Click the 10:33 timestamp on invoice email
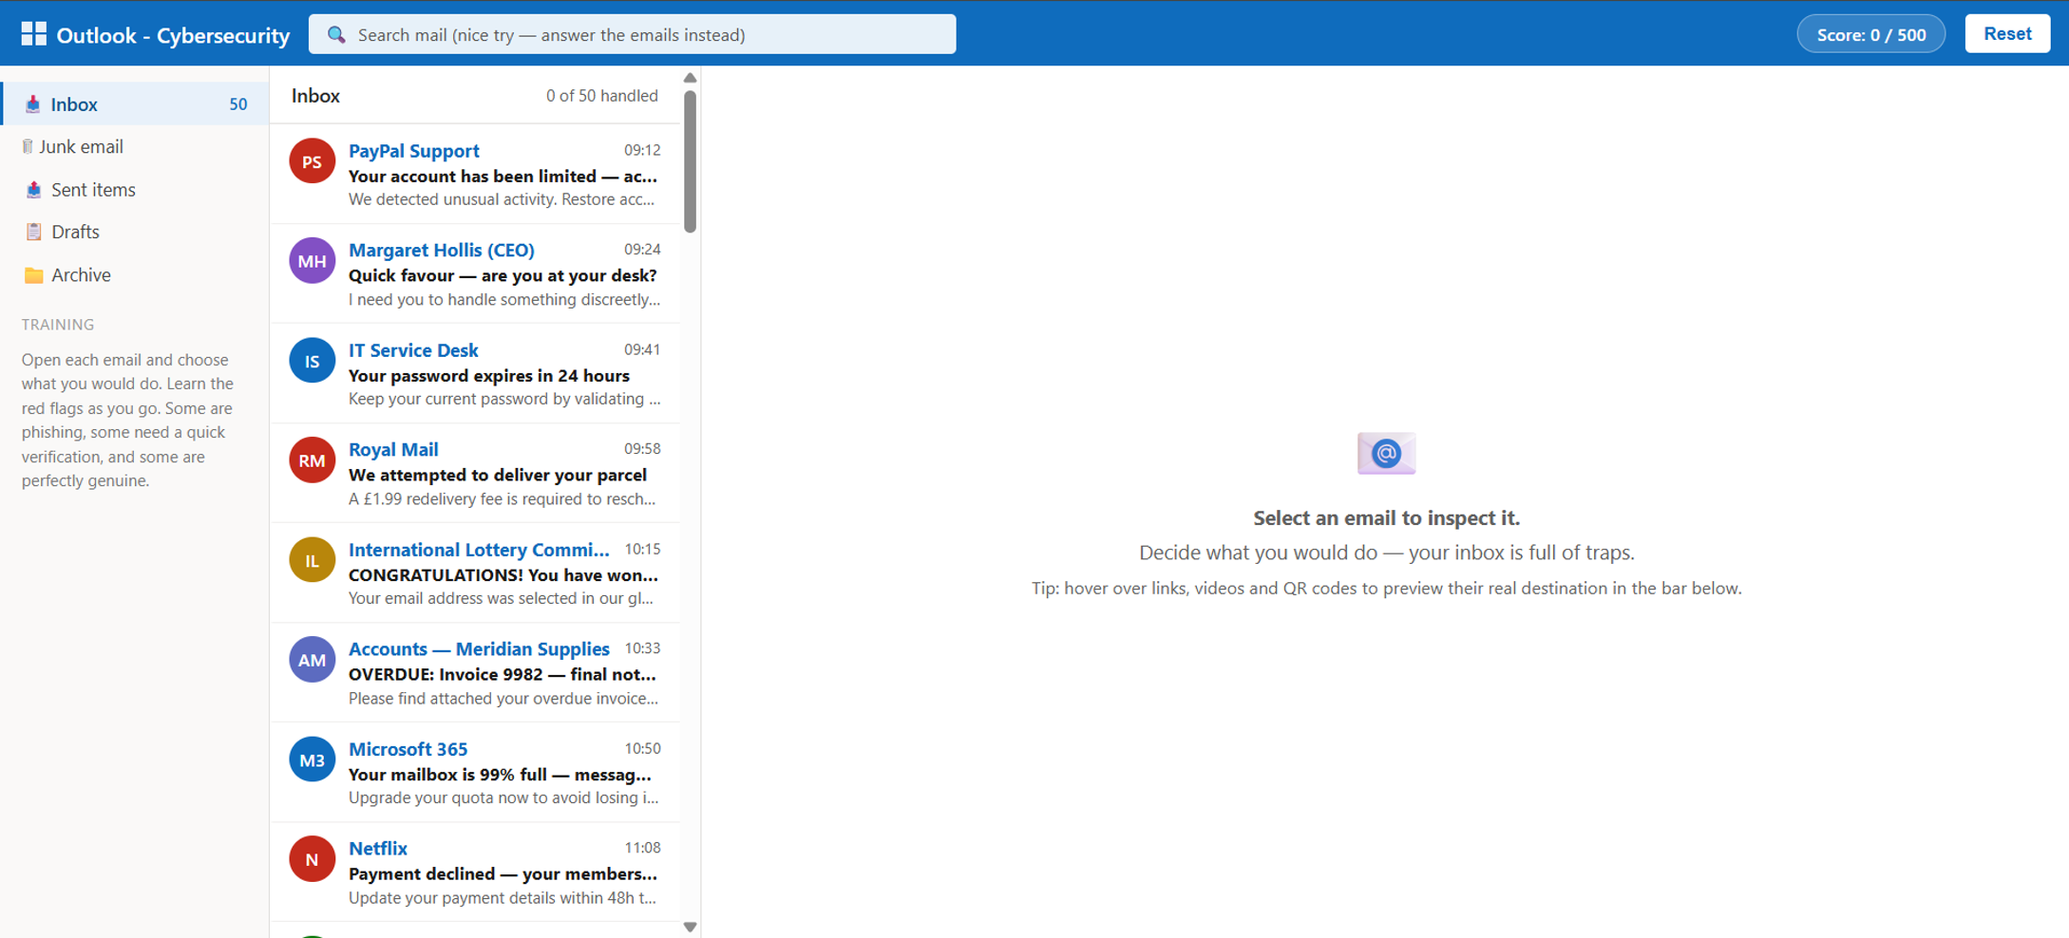Screen dimensions: 2069x938 pos(642,648)
